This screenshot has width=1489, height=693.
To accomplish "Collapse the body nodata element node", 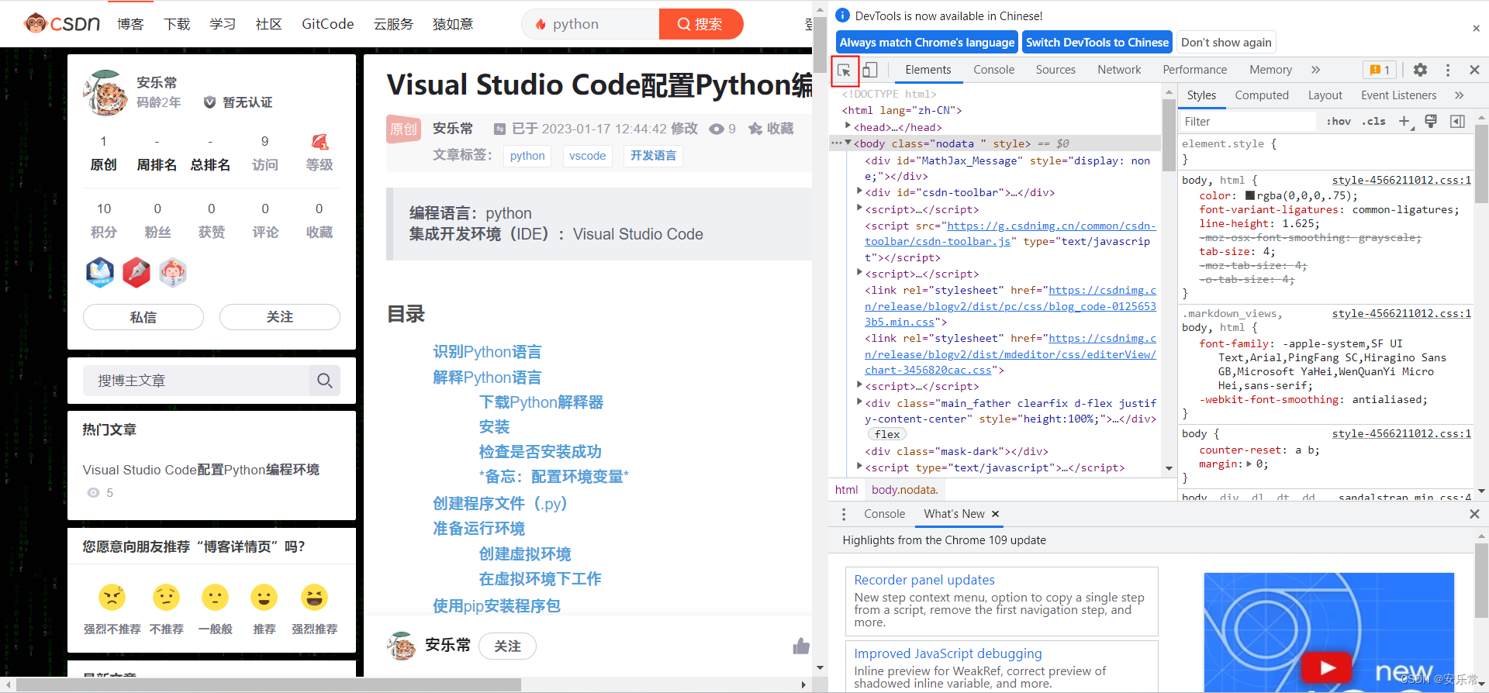I will point(848,143).
